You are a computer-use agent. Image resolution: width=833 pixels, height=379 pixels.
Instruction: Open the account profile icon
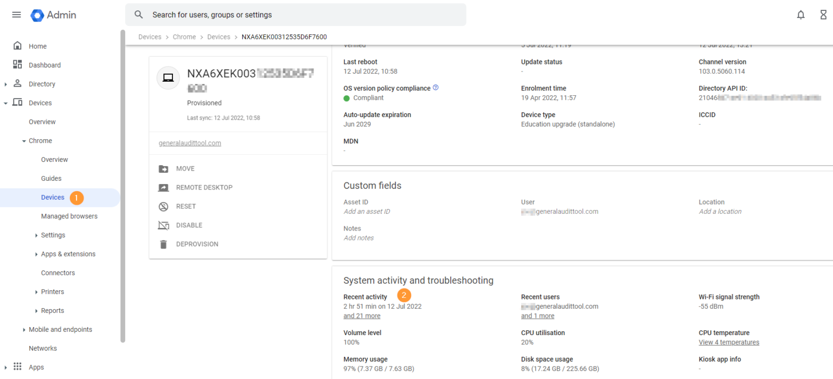click(824, 15)
